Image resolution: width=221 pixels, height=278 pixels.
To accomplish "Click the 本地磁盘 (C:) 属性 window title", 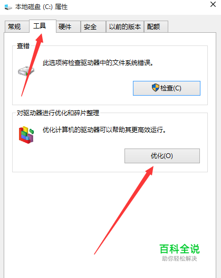I will click(41, 7).
